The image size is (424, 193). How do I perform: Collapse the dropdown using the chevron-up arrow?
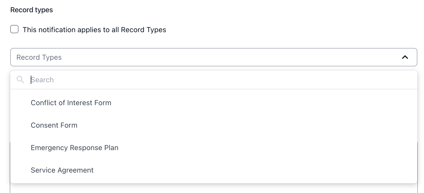405,57
